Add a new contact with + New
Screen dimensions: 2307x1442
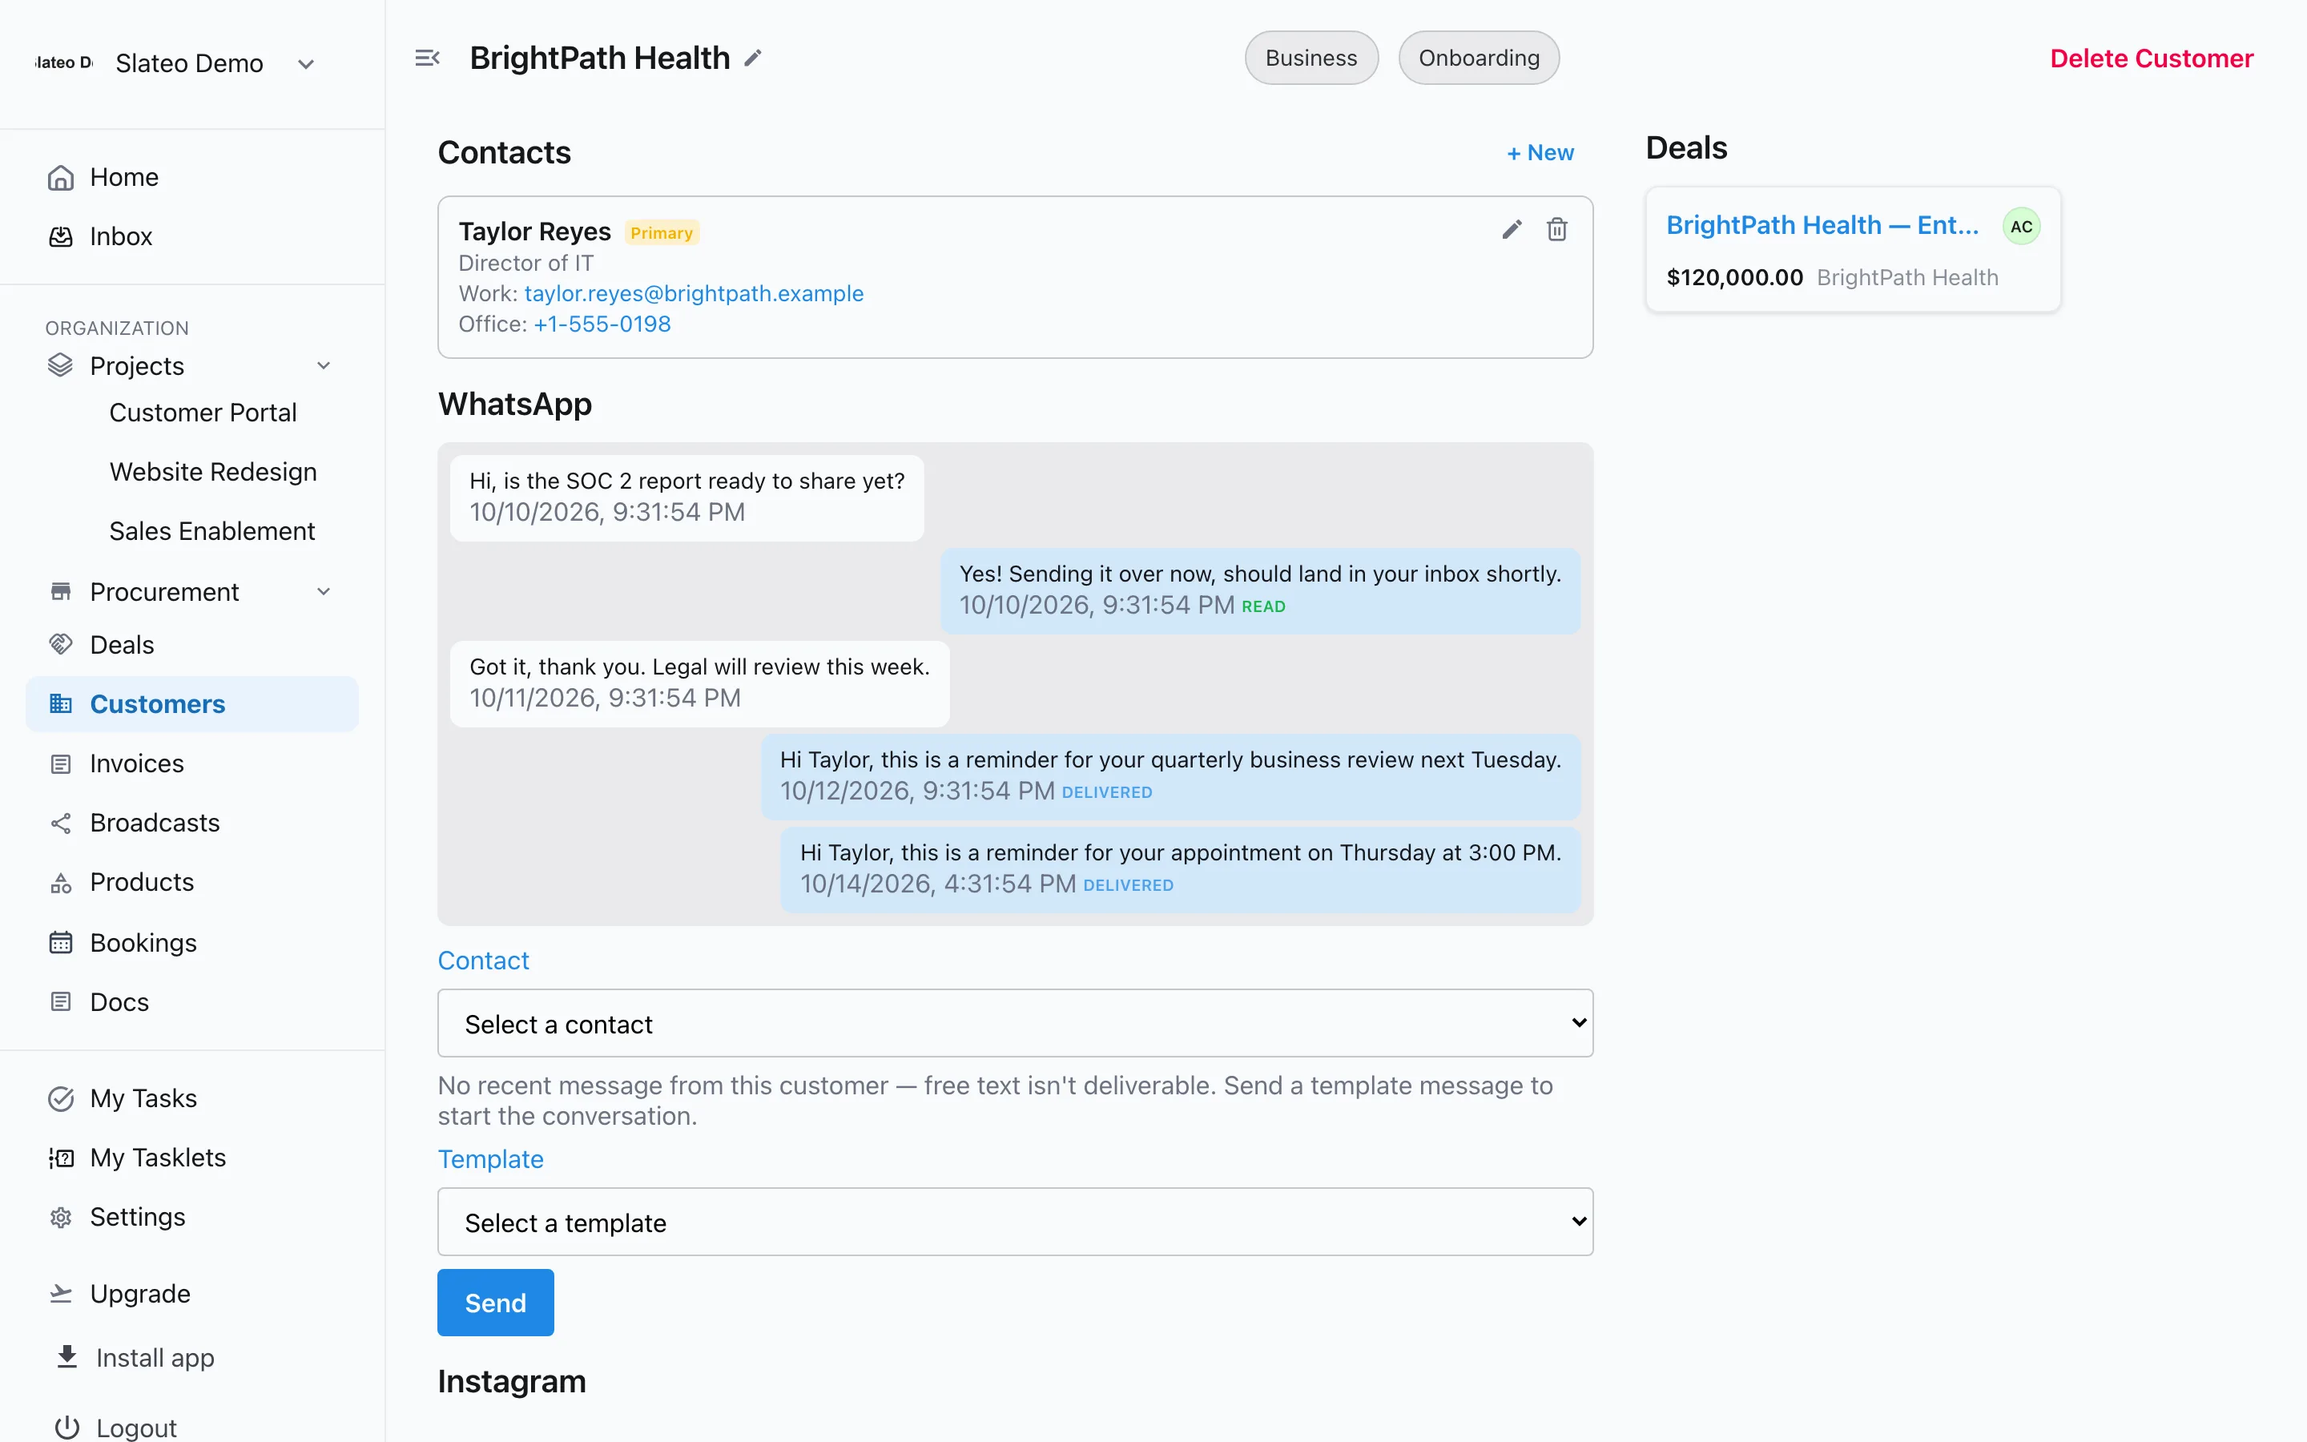point(1540,152)
